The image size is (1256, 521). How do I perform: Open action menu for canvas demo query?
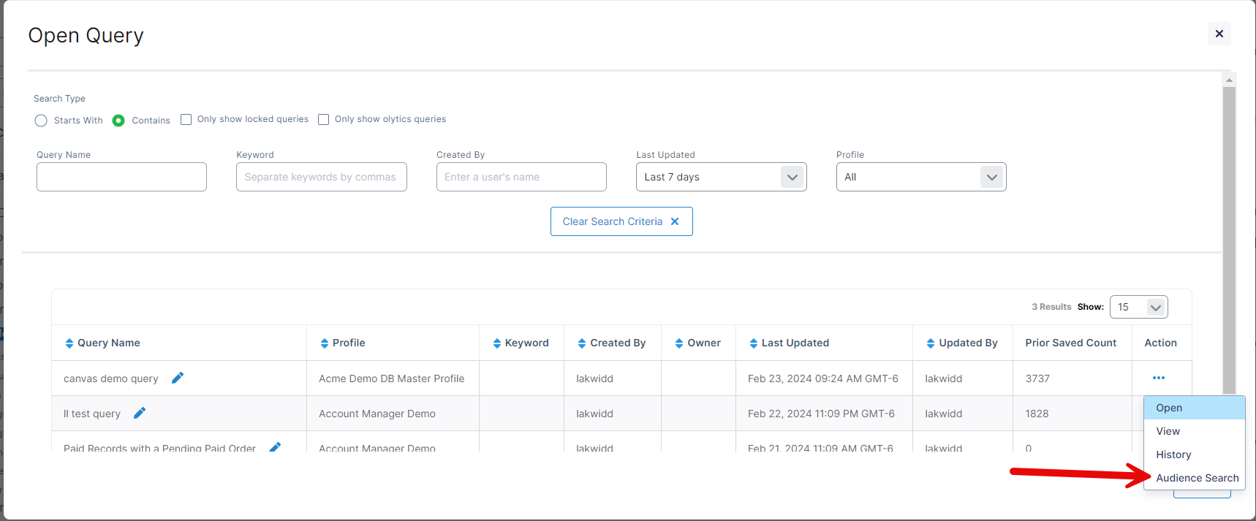click(1158, 378)
